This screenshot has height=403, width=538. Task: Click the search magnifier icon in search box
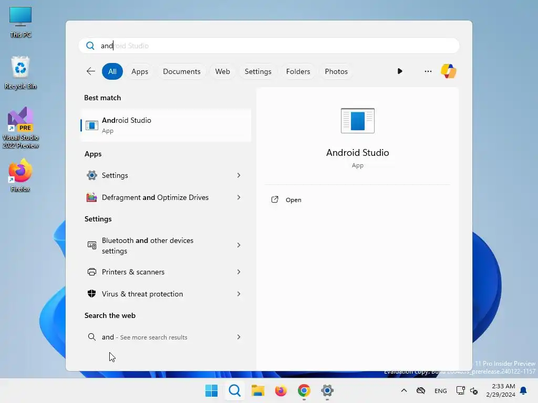(x=90, y=46)
